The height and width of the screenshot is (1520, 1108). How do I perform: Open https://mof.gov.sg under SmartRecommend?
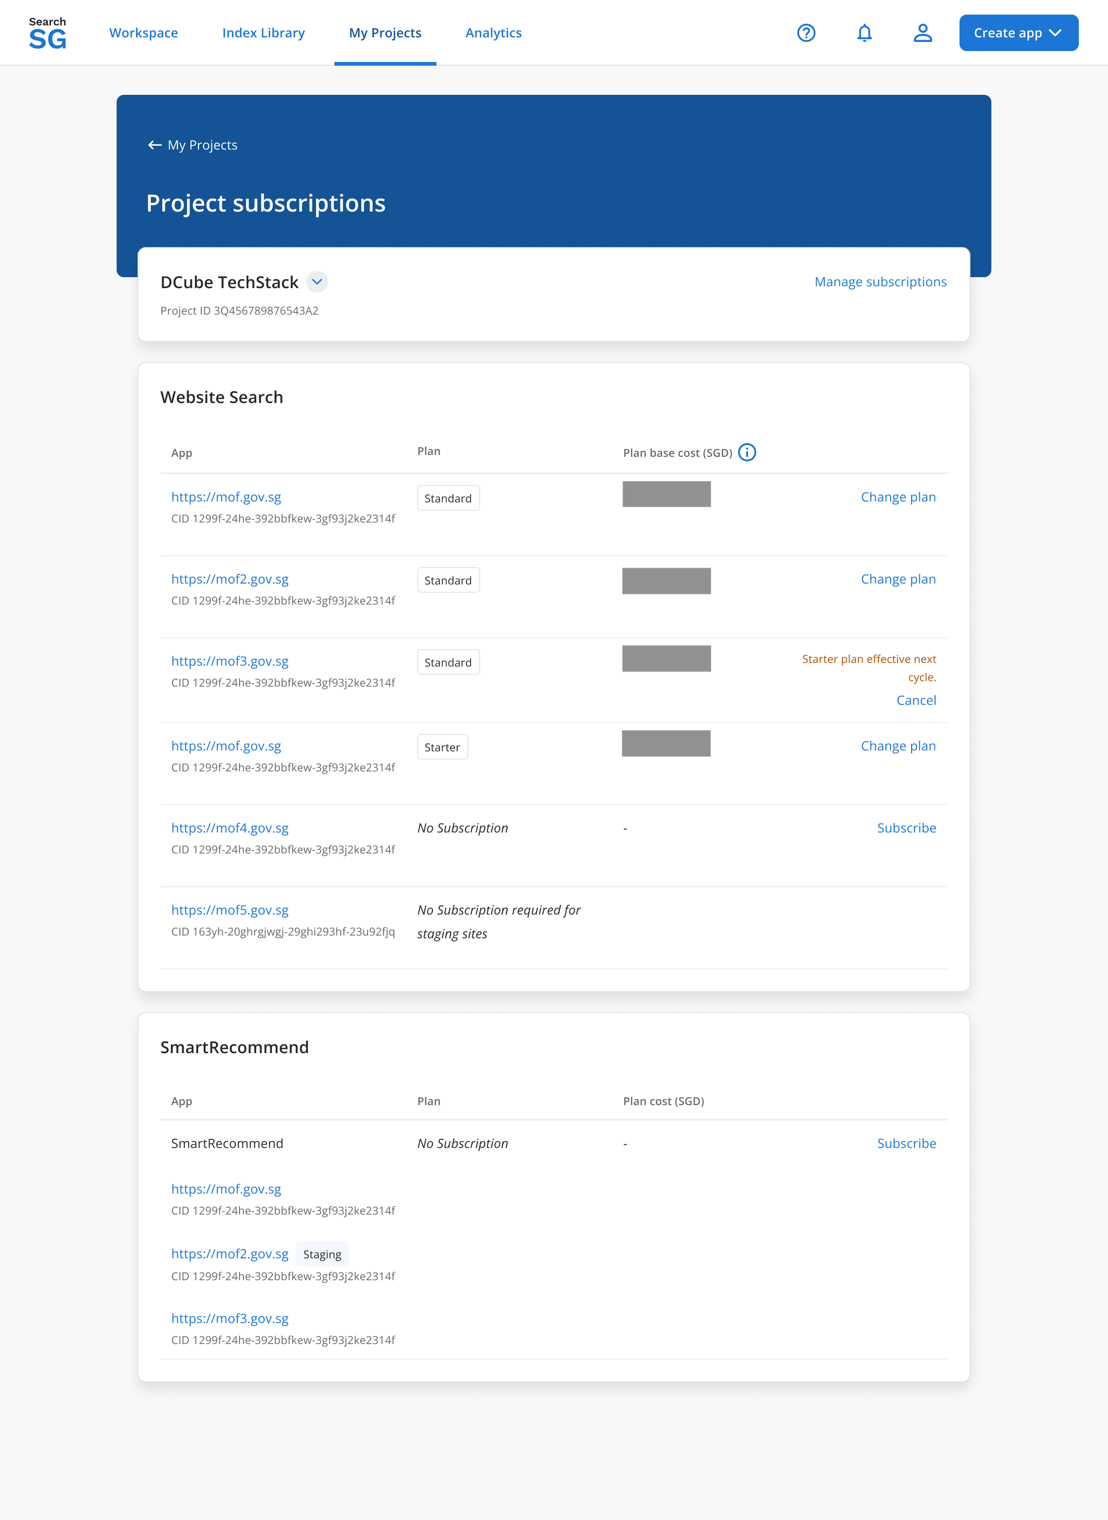coord(226,1189)
